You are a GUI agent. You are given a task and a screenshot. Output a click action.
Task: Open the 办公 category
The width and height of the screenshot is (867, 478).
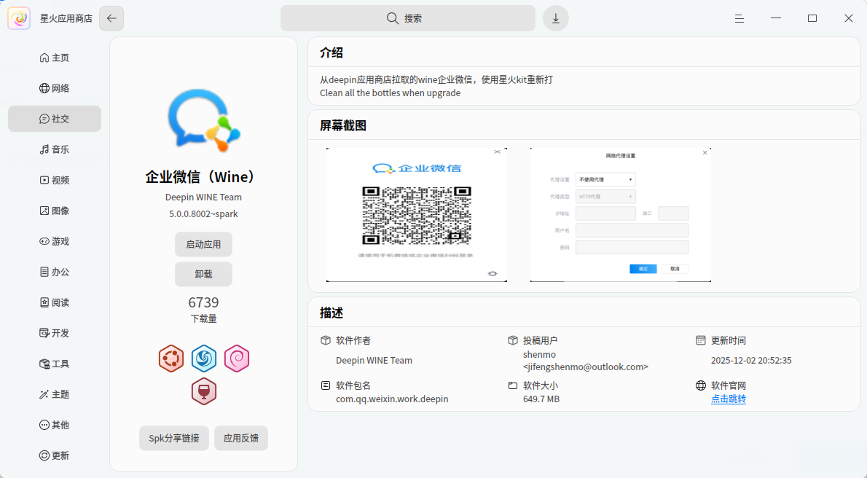(55, 272)
